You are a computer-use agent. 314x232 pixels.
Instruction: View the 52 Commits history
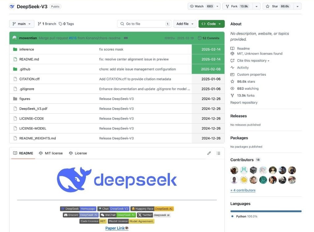[x=208, y=38]
